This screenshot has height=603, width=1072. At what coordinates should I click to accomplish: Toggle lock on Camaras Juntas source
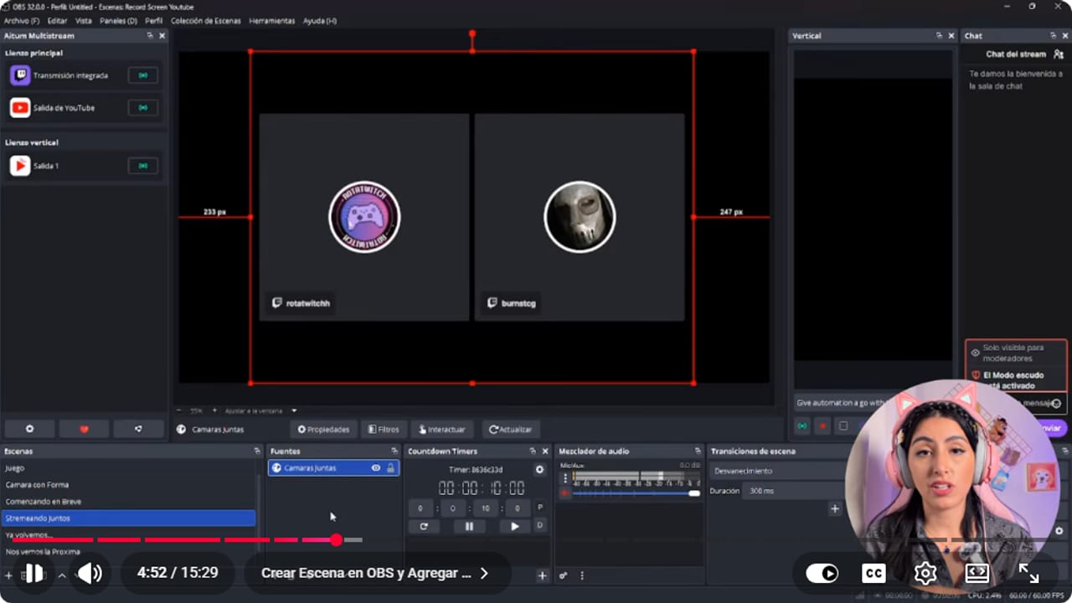coord(390,468)
